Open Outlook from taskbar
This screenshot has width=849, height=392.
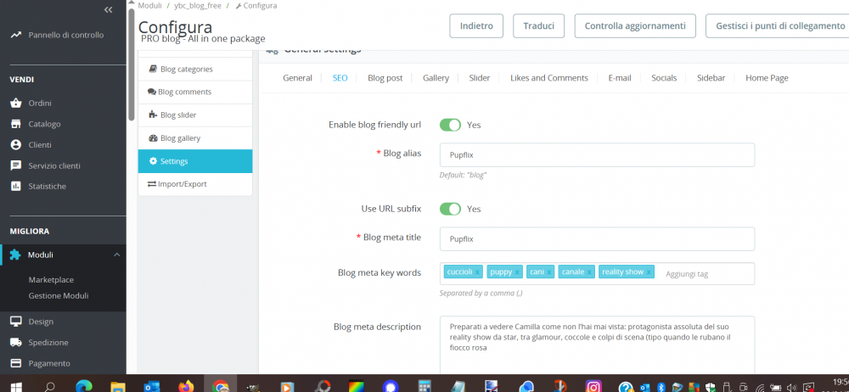(x=152, y=386)
